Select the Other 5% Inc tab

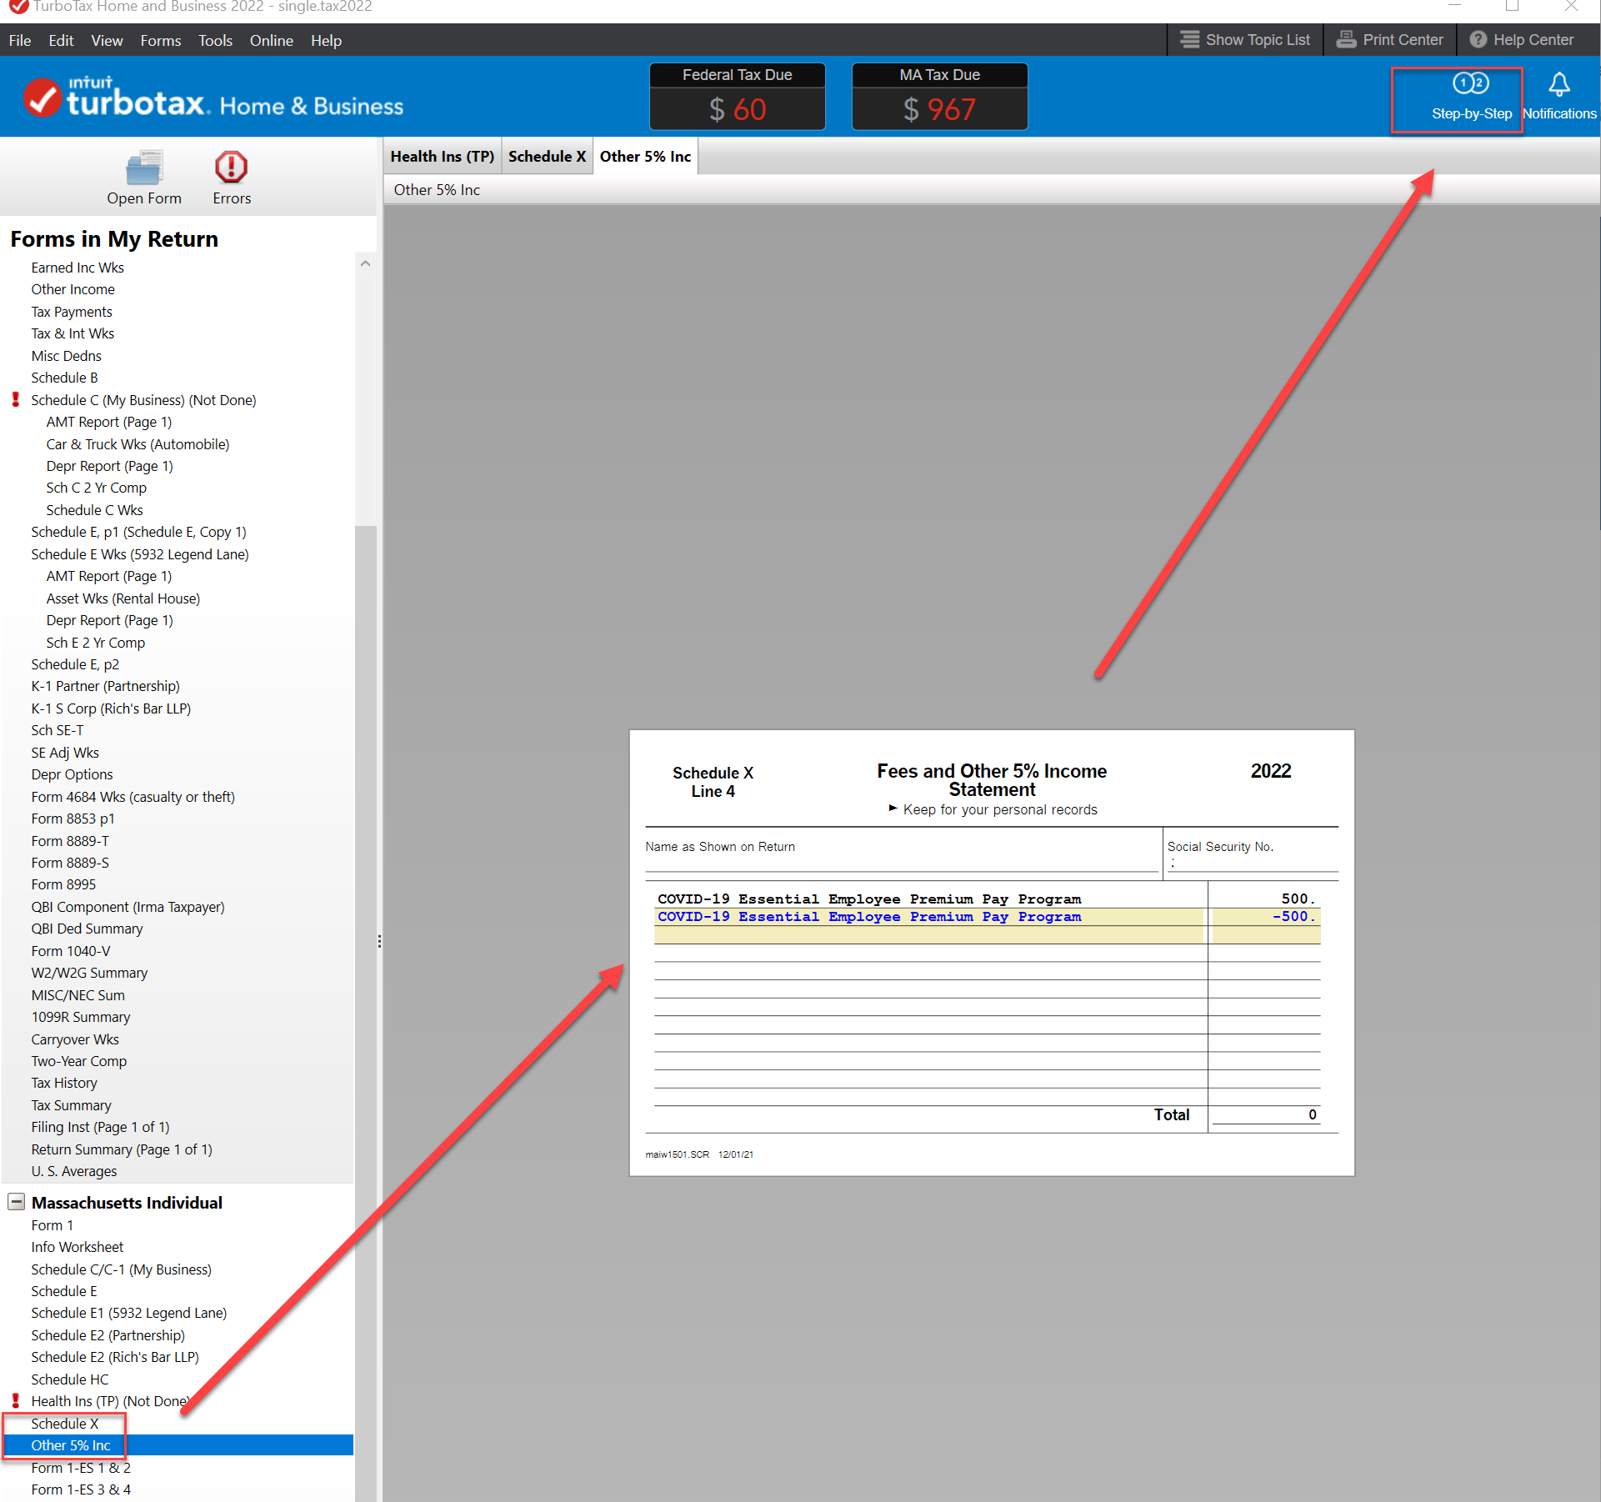(x=645, y=156)
